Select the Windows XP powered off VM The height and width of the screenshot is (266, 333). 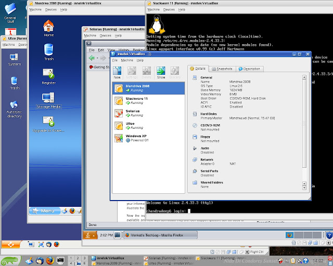(148, 138)
